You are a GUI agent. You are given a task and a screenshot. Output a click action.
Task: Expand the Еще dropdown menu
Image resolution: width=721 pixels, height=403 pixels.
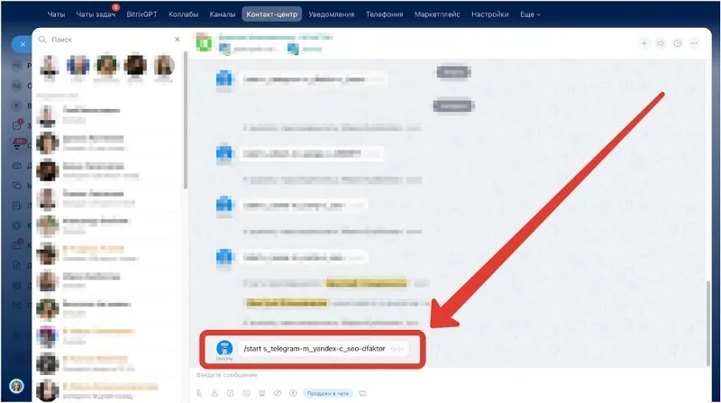(530, 14)
